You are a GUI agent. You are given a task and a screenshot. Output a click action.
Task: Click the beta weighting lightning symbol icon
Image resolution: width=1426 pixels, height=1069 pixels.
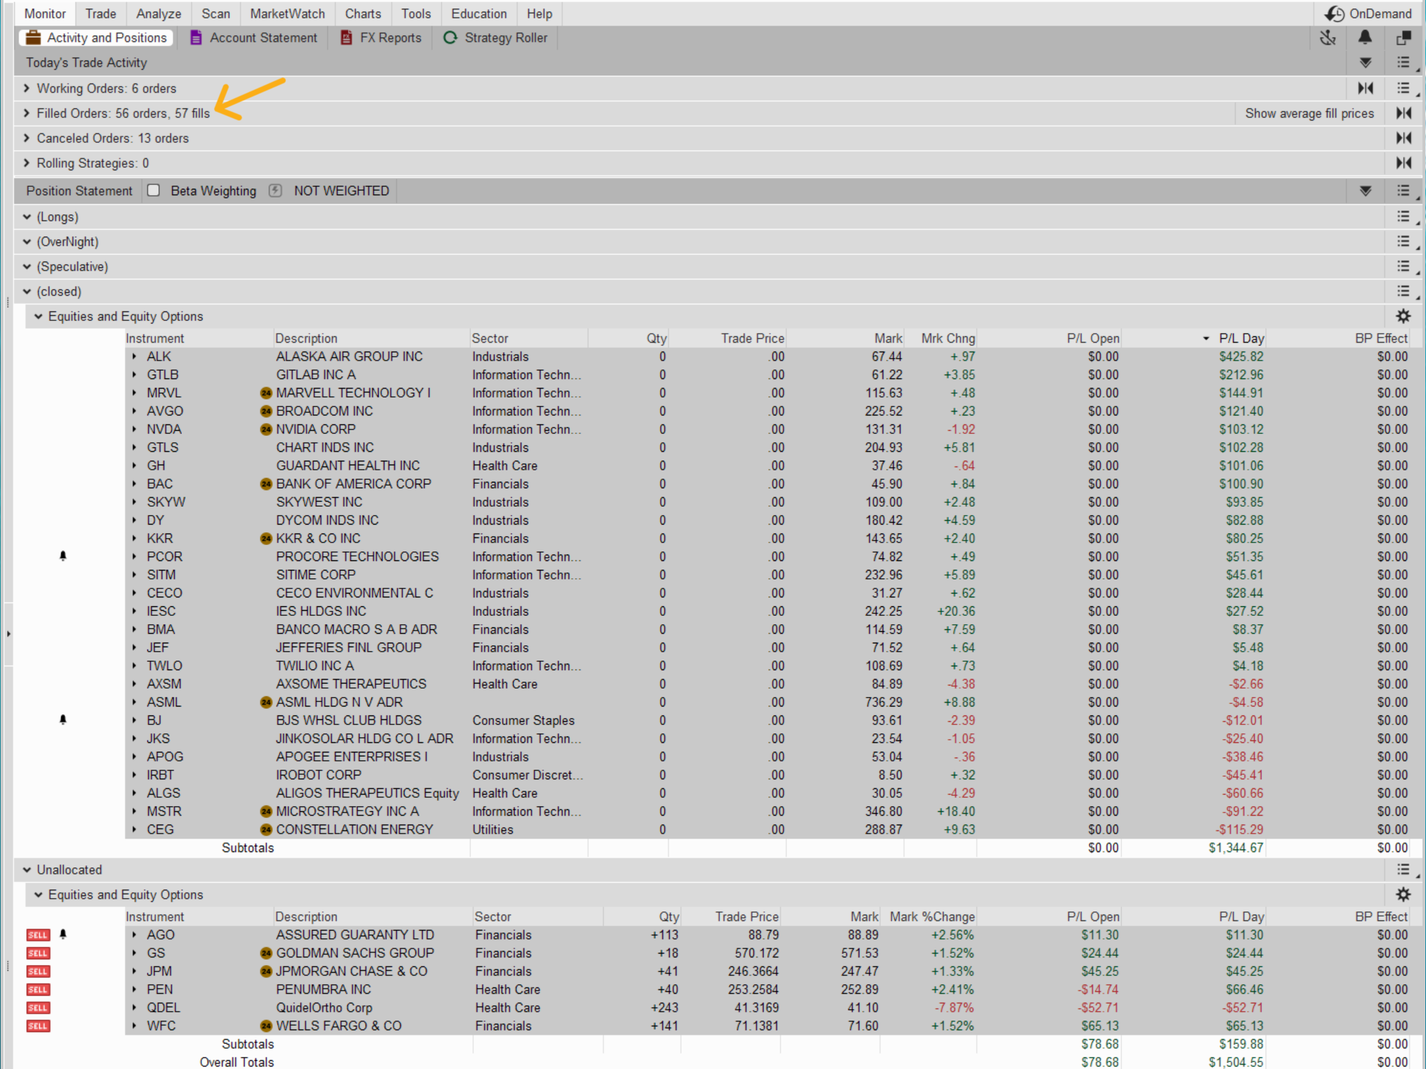click(275, 191)
